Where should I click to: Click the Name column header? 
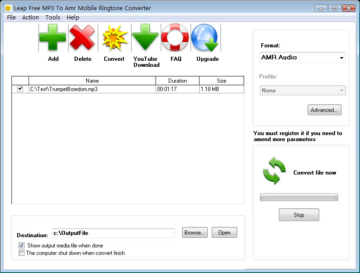(92, 81)
